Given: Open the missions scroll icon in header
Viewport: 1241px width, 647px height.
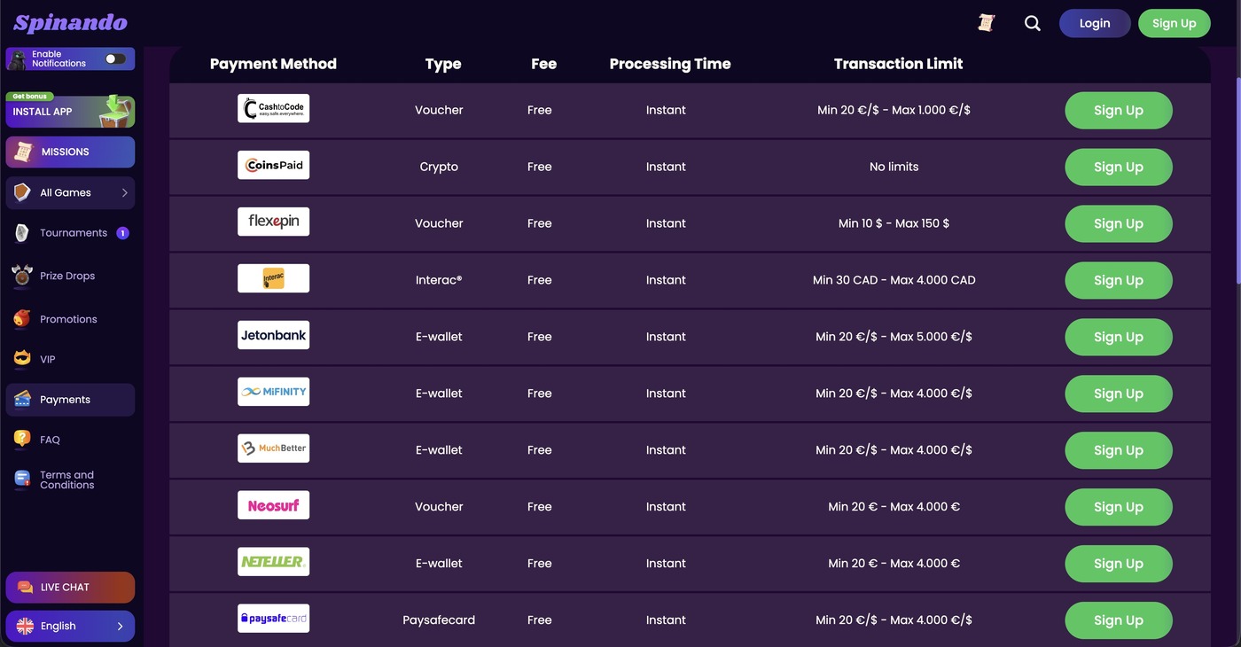Looking at the screenshot, I should click(986, 23).
